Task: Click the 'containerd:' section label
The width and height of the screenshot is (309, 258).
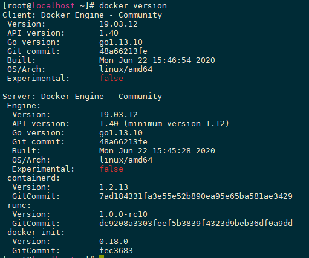Action: 34,178
